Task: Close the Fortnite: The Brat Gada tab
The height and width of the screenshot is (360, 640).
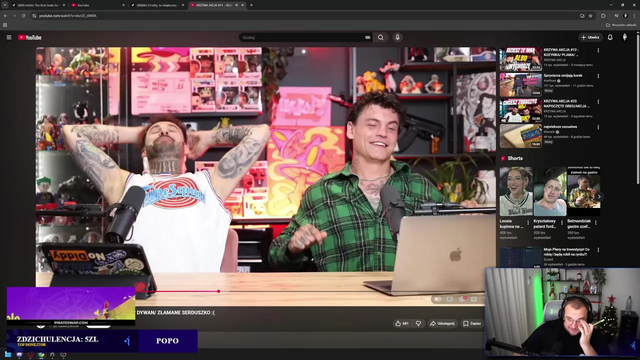Action: (64, 5)
